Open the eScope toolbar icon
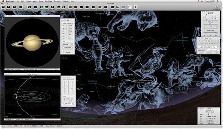Screen dimensions: 223x129 tap(113, 7)
